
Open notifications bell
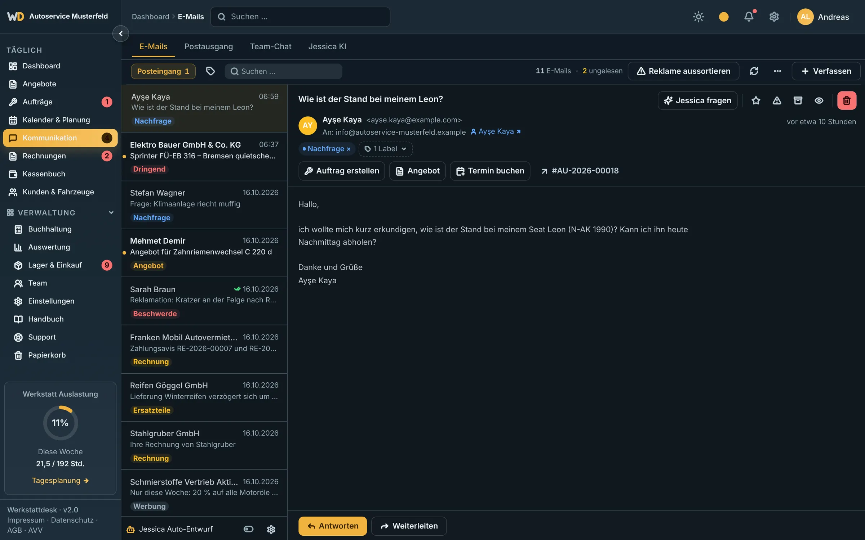coord(749,17)
